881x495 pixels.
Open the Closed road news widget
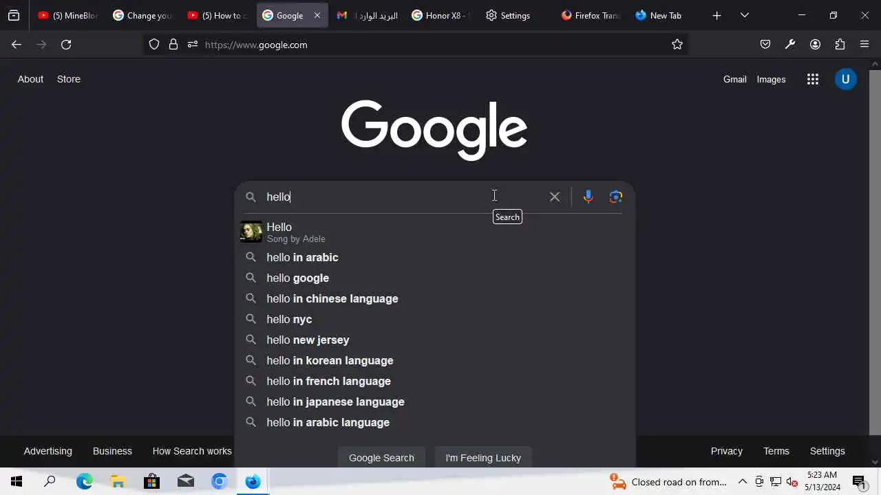[668, 481]
